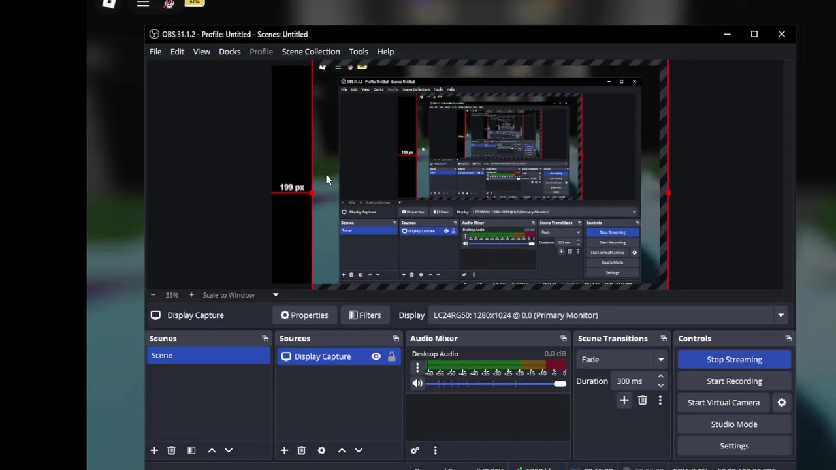Expand the Display monitor dropdown
The image size is (836, 470).
[x=780, y=315]
